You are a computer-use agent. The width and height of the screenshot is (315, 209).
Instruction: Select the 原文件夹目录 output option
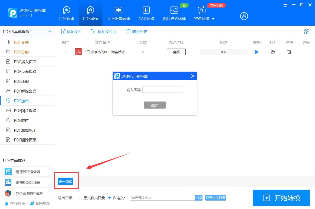point(80,198)
